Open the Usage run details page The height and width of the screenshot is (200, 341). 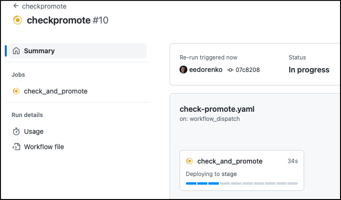click(x=34, y=131)
